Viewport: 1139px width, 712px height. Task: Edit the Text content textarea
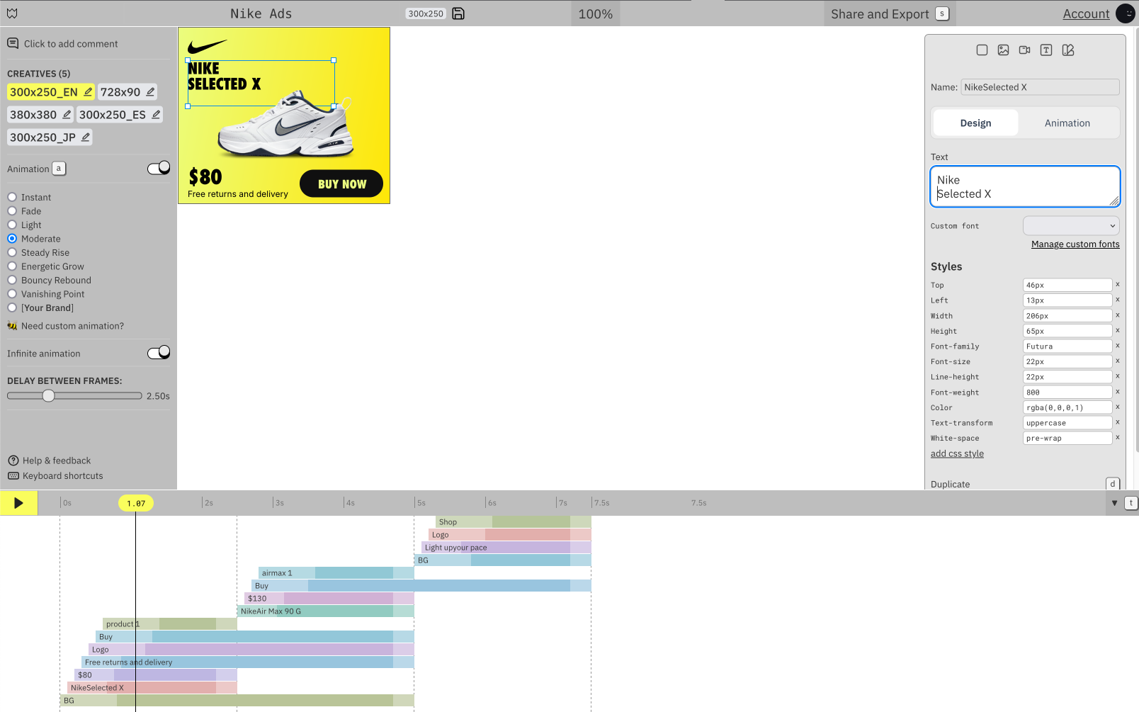coord(1025,186)
